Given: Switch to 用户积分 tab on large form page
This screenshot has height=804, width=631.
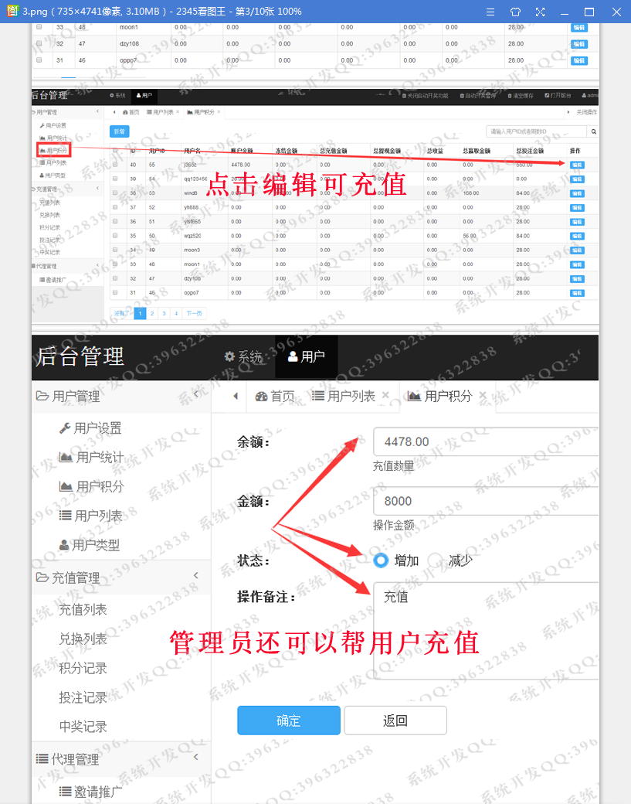Looking at the screenshot, I should click(x=440, y=397).
